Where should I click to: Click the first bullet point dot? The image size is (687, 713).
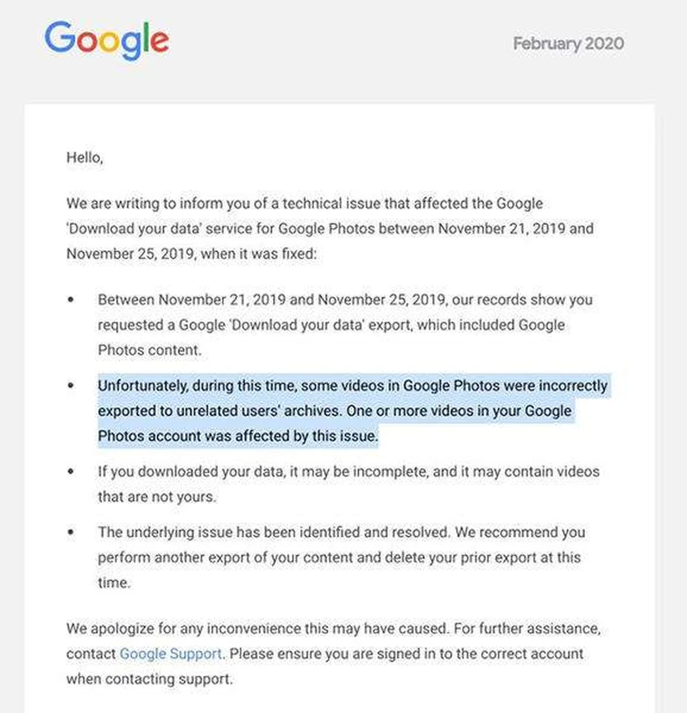[70, 300]
